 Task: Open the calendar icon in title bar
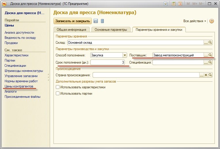tap(180, 4)
